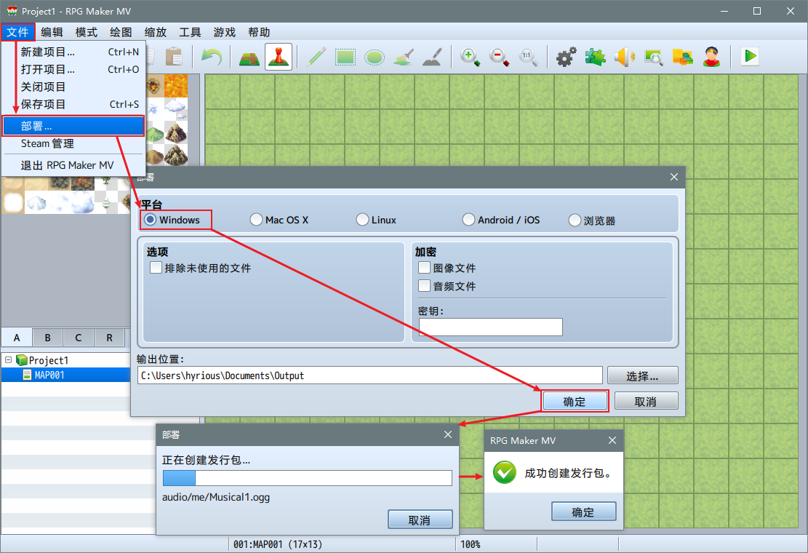This screenshot has height=553, width=808.
Task: Open the event searcher icon
Action: click(x=653, y=57)
